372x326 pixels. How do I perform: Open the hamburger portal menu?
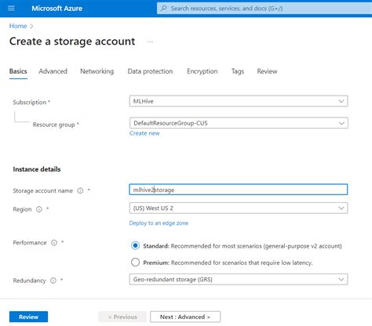point(11,9)
